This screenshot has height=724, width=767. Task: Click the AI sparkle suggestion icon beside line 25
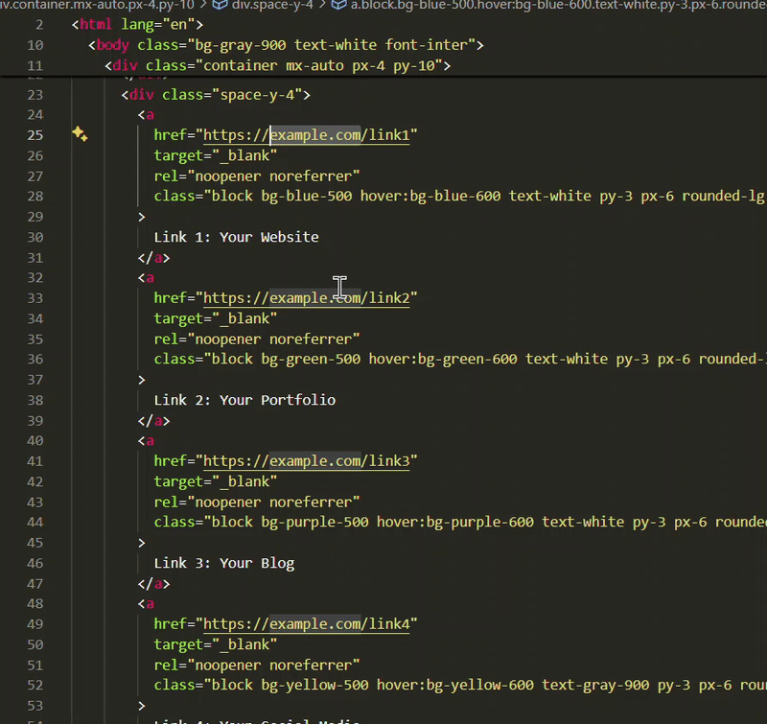coord(81,134)
